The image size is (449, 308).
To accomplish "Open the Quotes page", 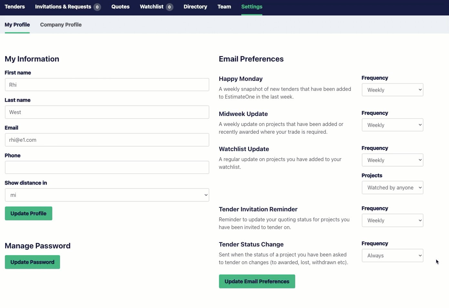I will point(120,7).
